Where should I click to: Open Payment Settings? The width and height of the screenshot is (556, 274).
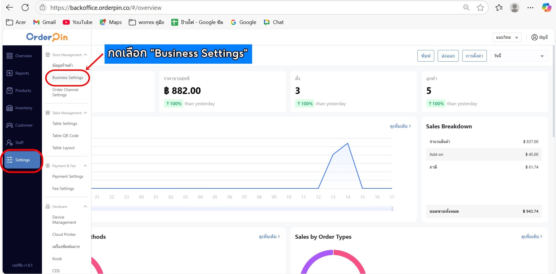tap(68, 176)
